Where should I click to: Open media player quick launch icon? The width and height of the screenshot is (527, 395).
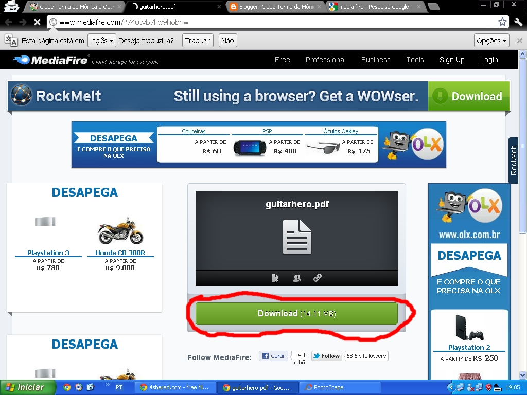[79, 387]
